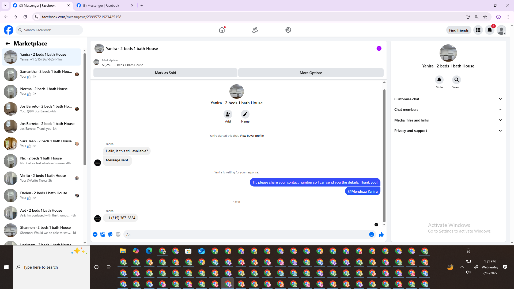Viewport: 514px width, 289px height.
Task: Open the browser tab search dropdown
Action: pos(5,5)
